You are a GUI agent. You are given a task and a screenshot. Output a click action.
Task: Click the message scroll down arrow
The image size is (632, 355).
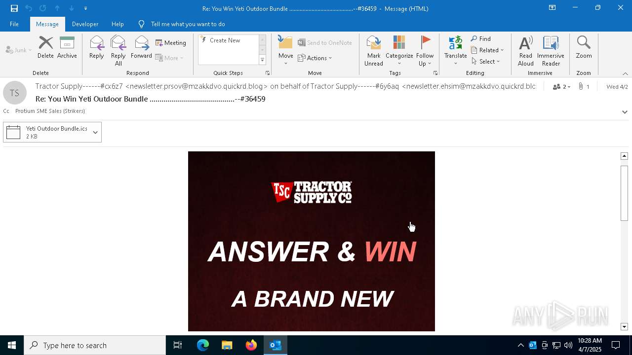(624, 327)
